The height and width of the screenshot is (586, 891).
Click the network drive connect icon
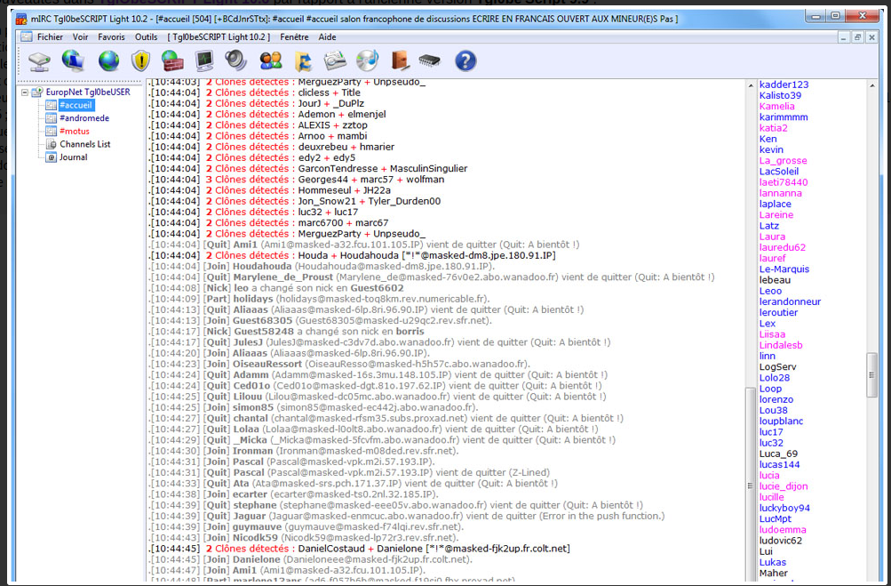40,60
